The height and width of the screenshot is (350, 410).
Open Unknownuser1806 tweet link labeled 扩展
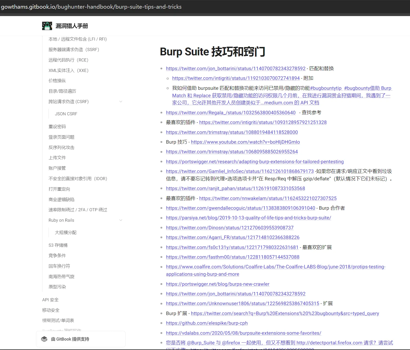pyautogui.click(x=243, y=303)
